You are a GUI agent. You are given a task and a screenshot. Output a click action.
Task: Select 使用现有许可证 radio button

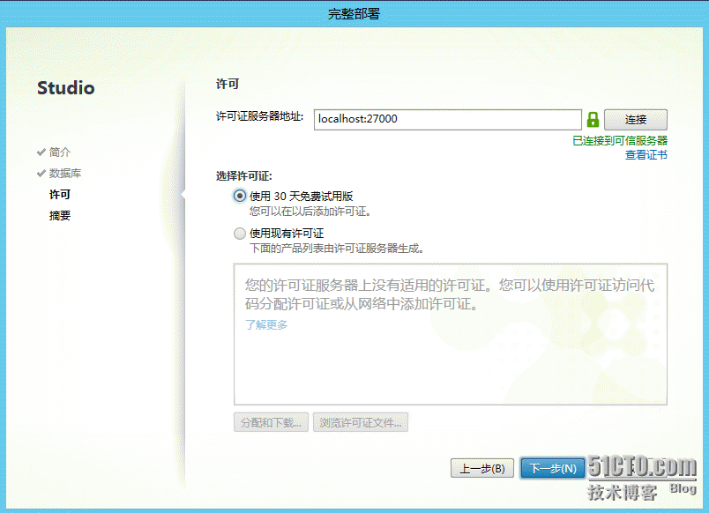(240, 234)
